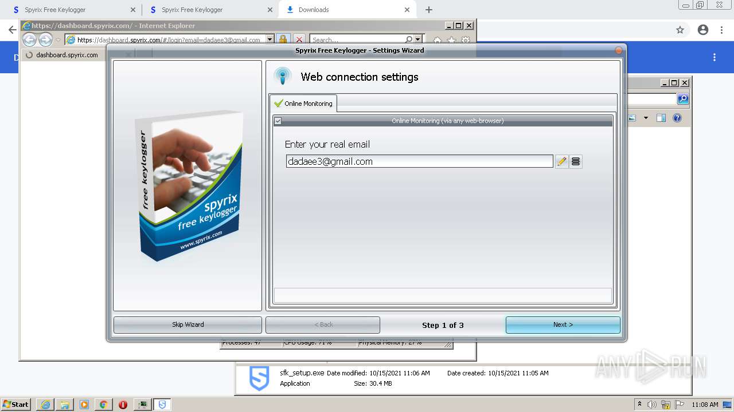Click the volume speaker tray icon
The height and width of the screenshot is (412, 734).
(652, 405)
